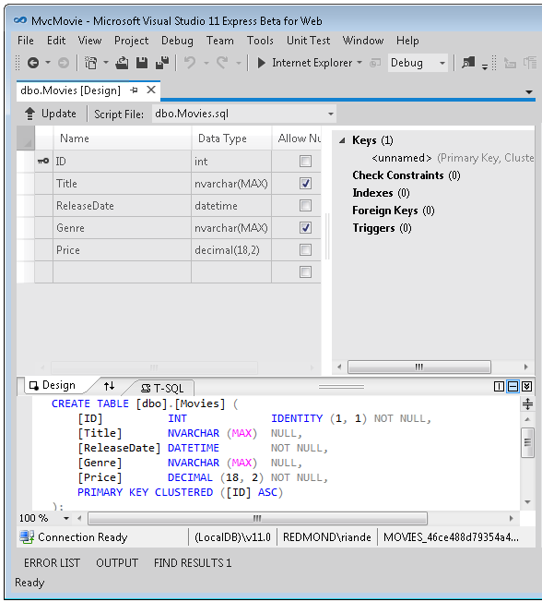Click the split editor handle icon
Viewport: 542px width, 602px height.
click(x=528, y=403)
